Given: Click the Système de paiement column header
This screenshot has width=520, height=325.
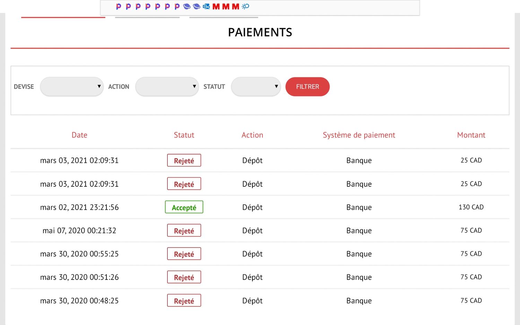Looking at the screenshot, I should pyautogui.click(x=359, y=135).
